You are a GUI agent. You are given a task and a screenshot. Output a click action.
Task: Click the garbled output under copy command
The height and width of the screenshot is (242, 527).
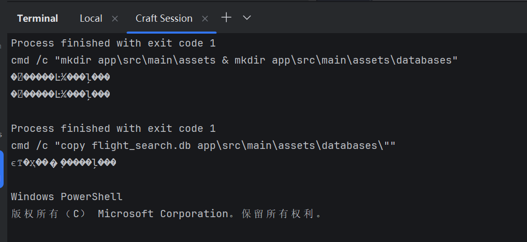point(63,163)
